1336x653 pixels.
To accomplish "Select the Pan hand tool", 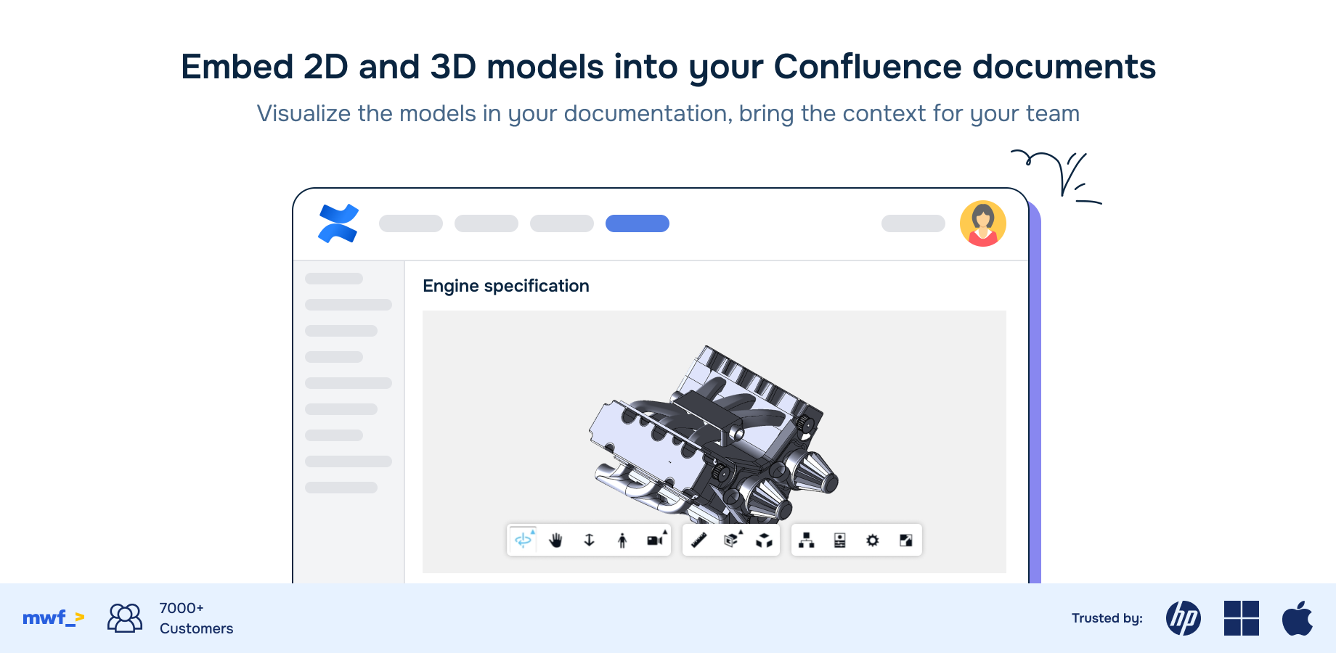I will click(x=556, y=540).
